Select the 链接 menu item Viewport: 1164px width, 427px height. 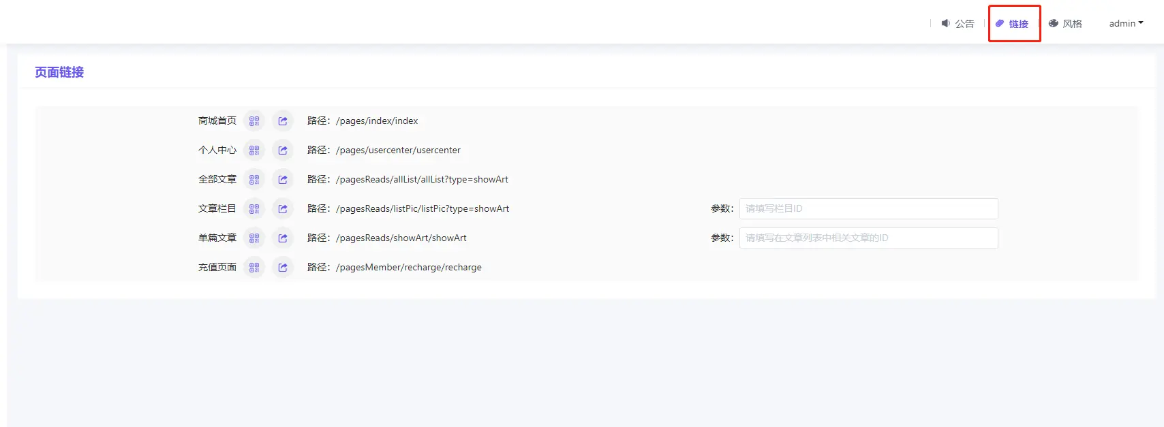click(x=1013, y=24)
